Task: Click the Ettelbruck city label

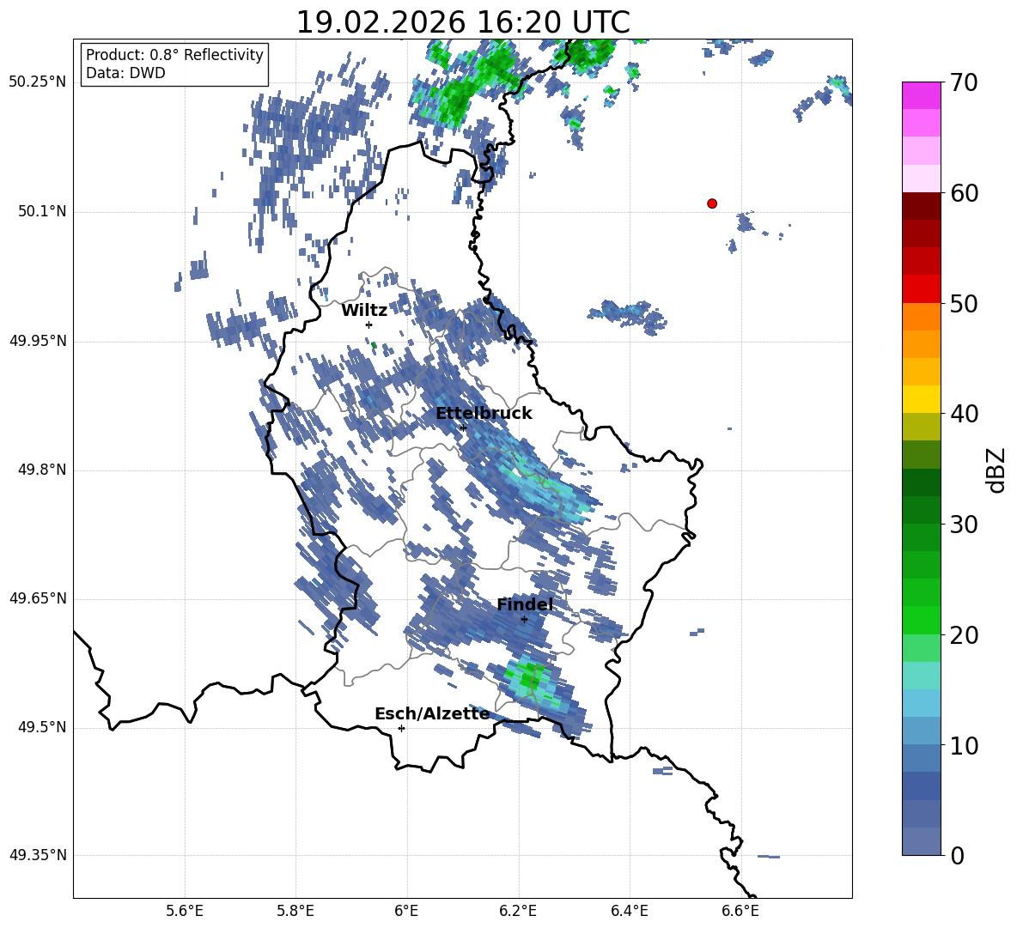Action: 484,414
